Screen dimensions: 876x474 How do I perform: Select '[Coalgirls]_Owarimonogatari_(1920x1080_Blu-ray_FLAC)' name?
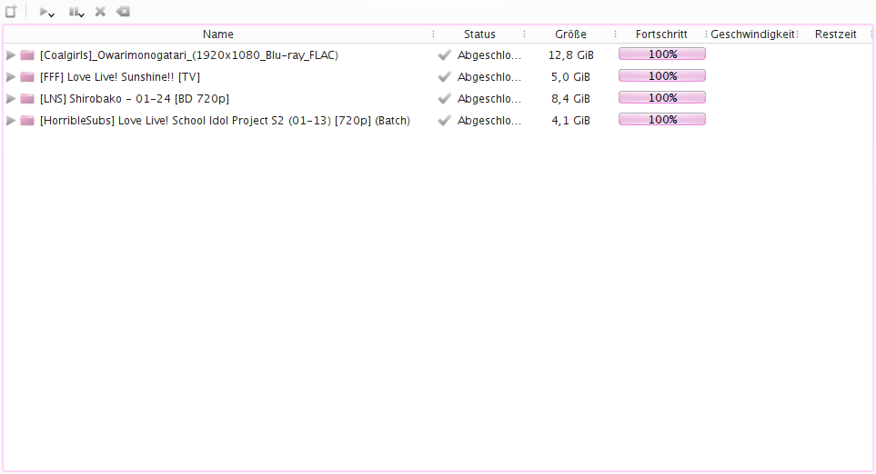189,55
